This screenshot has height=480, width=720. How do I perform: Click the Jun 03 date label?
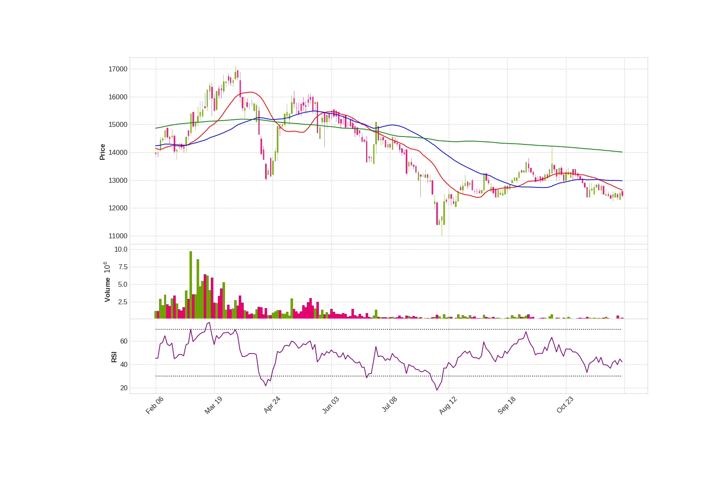click(331, 405)
